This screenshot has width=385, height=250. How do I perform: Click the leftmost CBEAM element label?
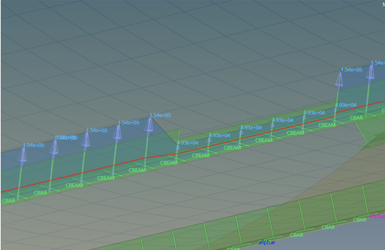[74, 185]
